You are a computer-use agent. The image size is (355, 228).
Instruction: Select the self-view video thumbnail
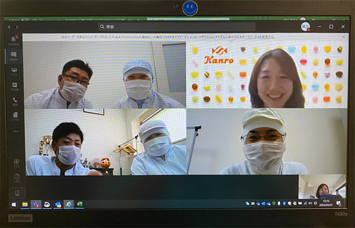[322, 187]
